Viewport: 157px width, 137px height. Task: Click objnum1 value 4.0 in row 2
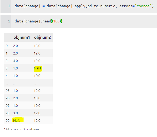click(x=16, y=61)
